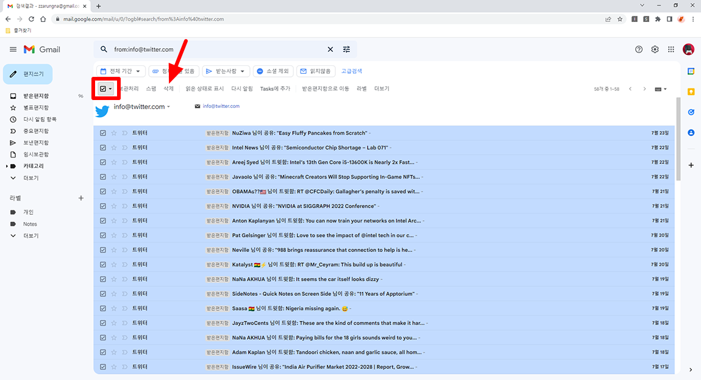Open the select-all dropdown arrow
This screenshot has width=701, height=380.
tap(110, 88)
